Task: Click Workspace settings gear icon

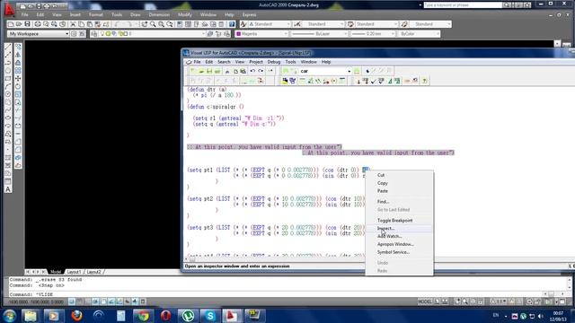Action: click(74, 34)
